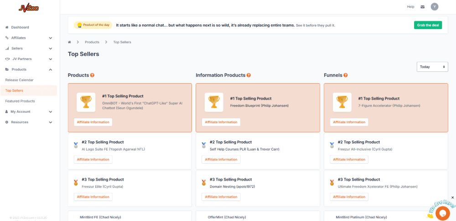The image size is (456, 221).
Task: Click help icon beside Information Products heading
Action: coord(249,75)
